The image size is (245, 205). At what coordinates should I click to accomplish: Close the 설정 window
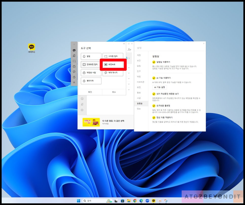click(204, 43)
